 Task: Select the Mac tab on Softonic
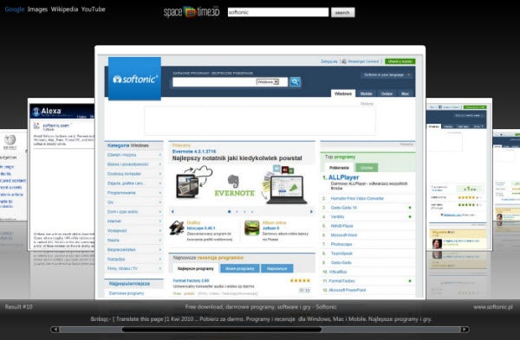click(405, 93)
